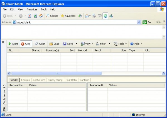Stop the HTTP capture
The width and height of the screenshot is (167, 118).
[26, 44]
